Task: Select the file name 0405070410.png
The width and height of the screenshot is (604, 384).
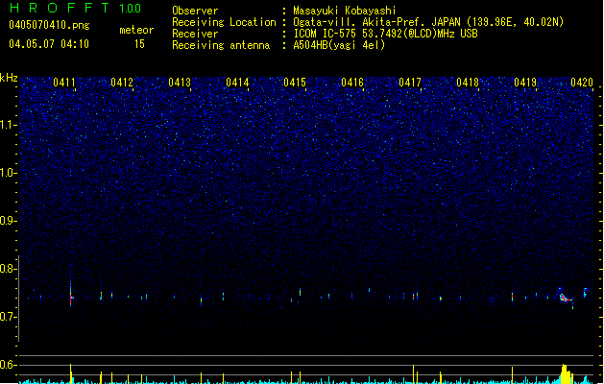Action: point(49,25)
